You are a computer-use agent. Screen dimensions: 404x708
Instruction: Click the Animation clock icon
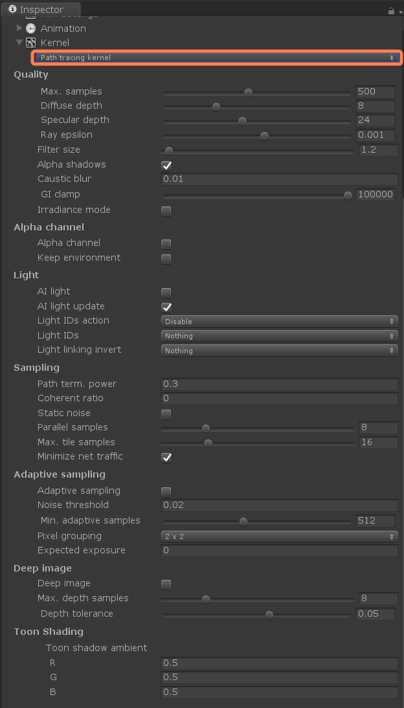[x=30, y=28]
